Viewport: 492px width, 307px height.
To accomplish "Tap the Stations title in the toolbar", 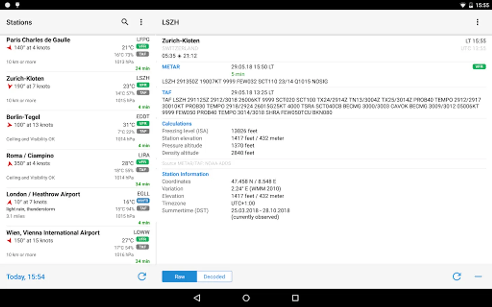I will pyautogui.click(x=19, y=22).
